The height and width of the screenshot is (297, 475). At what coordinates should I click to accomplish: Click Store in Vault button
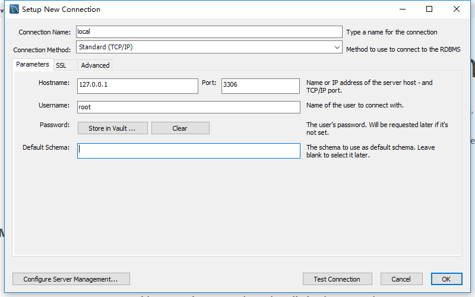point(113,128)
